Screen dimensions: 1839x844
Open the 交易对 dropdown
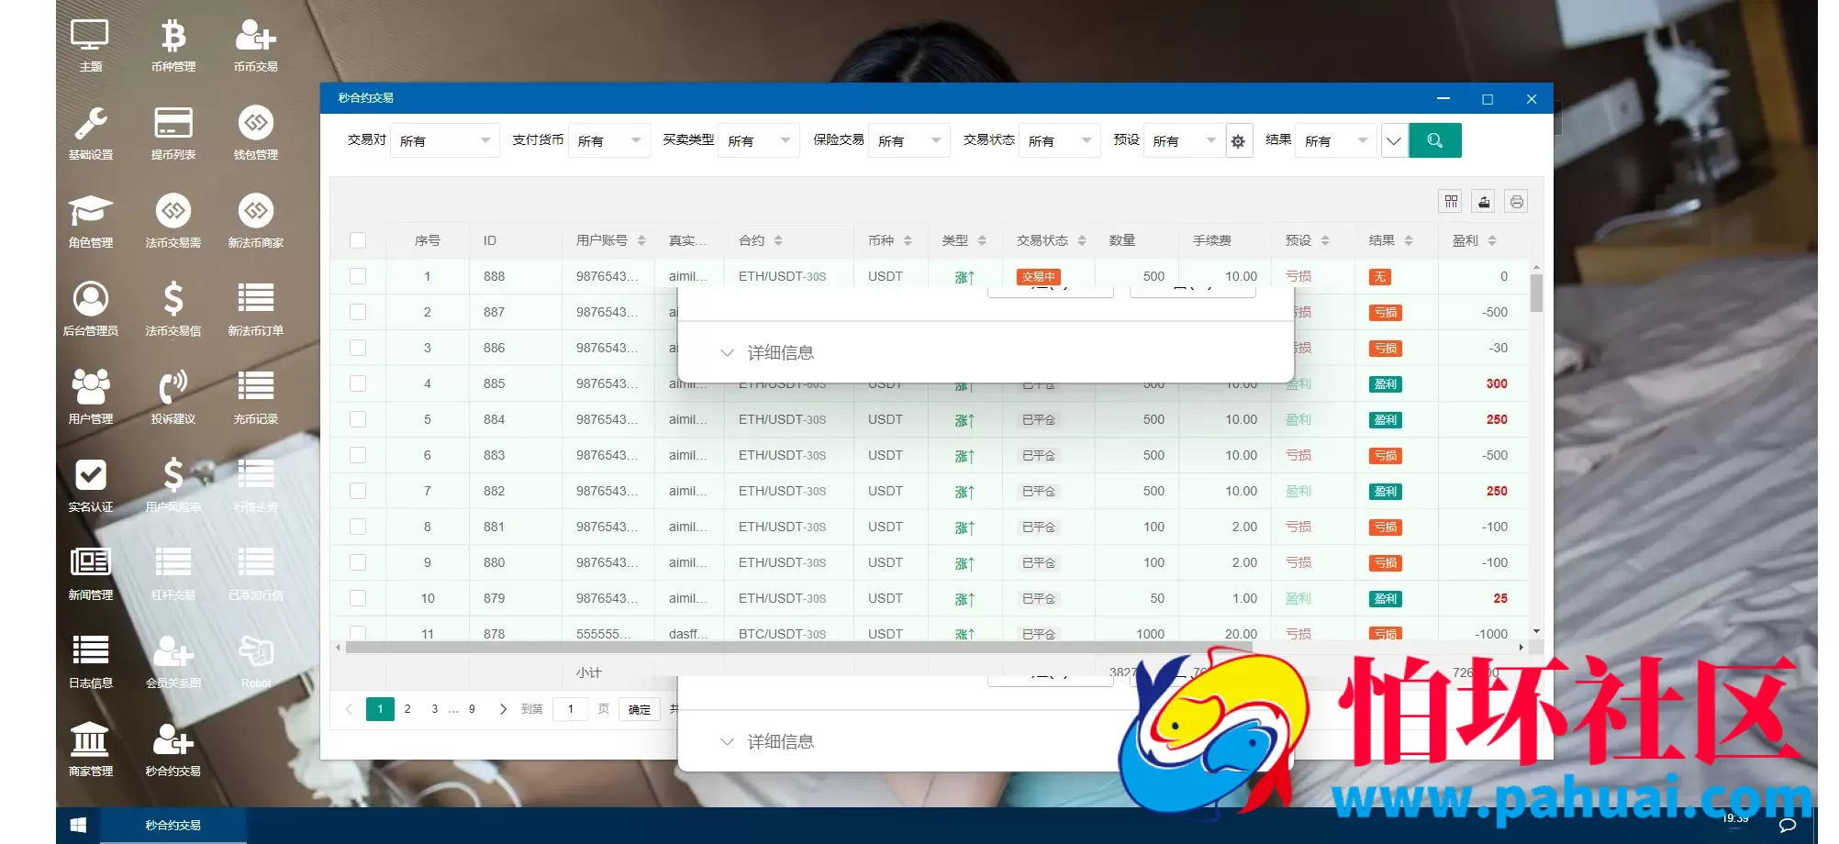point(445,140)
